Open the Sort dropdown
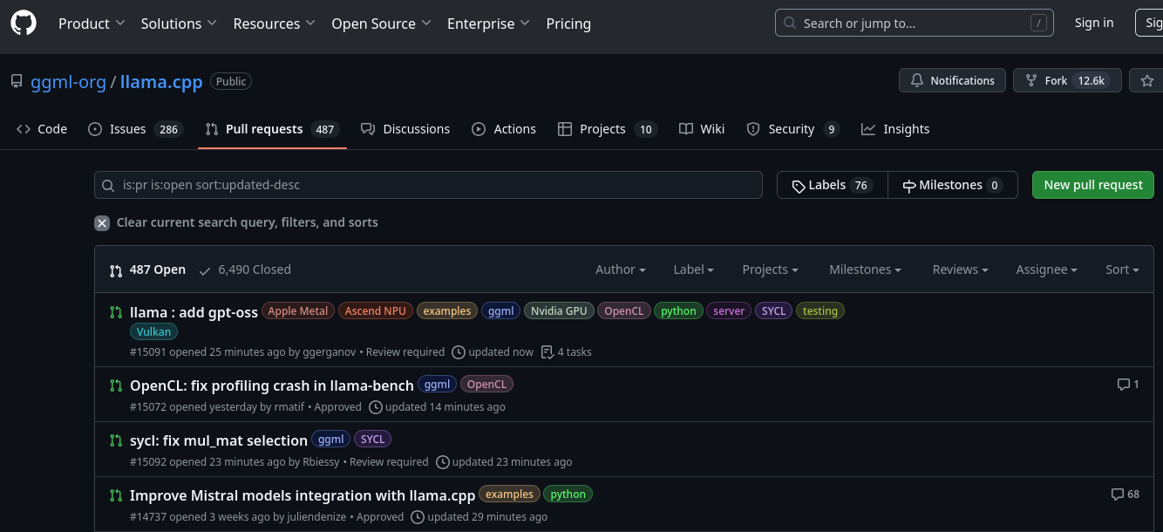 [x=1123, y=269]
